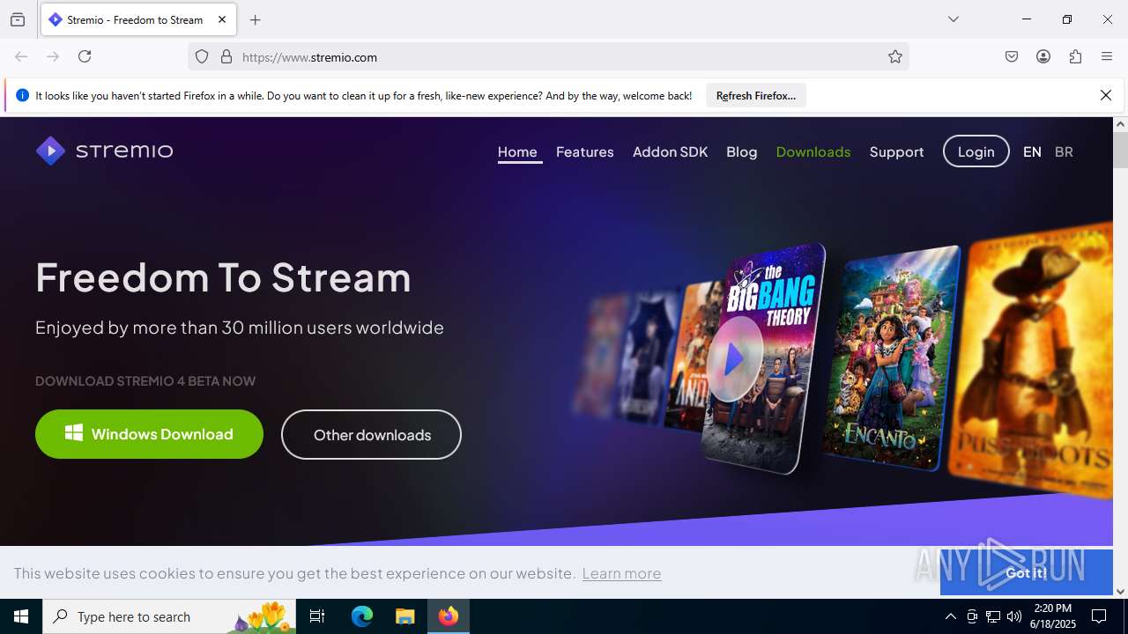Click 'DOWNLOAD STREMIO 4 BETA NOW' text
The width and height of the screenshot is (1128, 634).
tap(145, 381)
